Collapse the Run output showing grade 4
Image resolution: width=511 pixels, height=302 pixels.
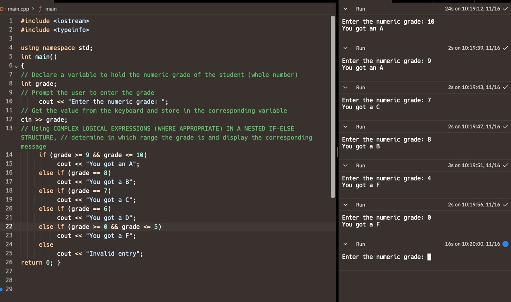pos(346,166)
